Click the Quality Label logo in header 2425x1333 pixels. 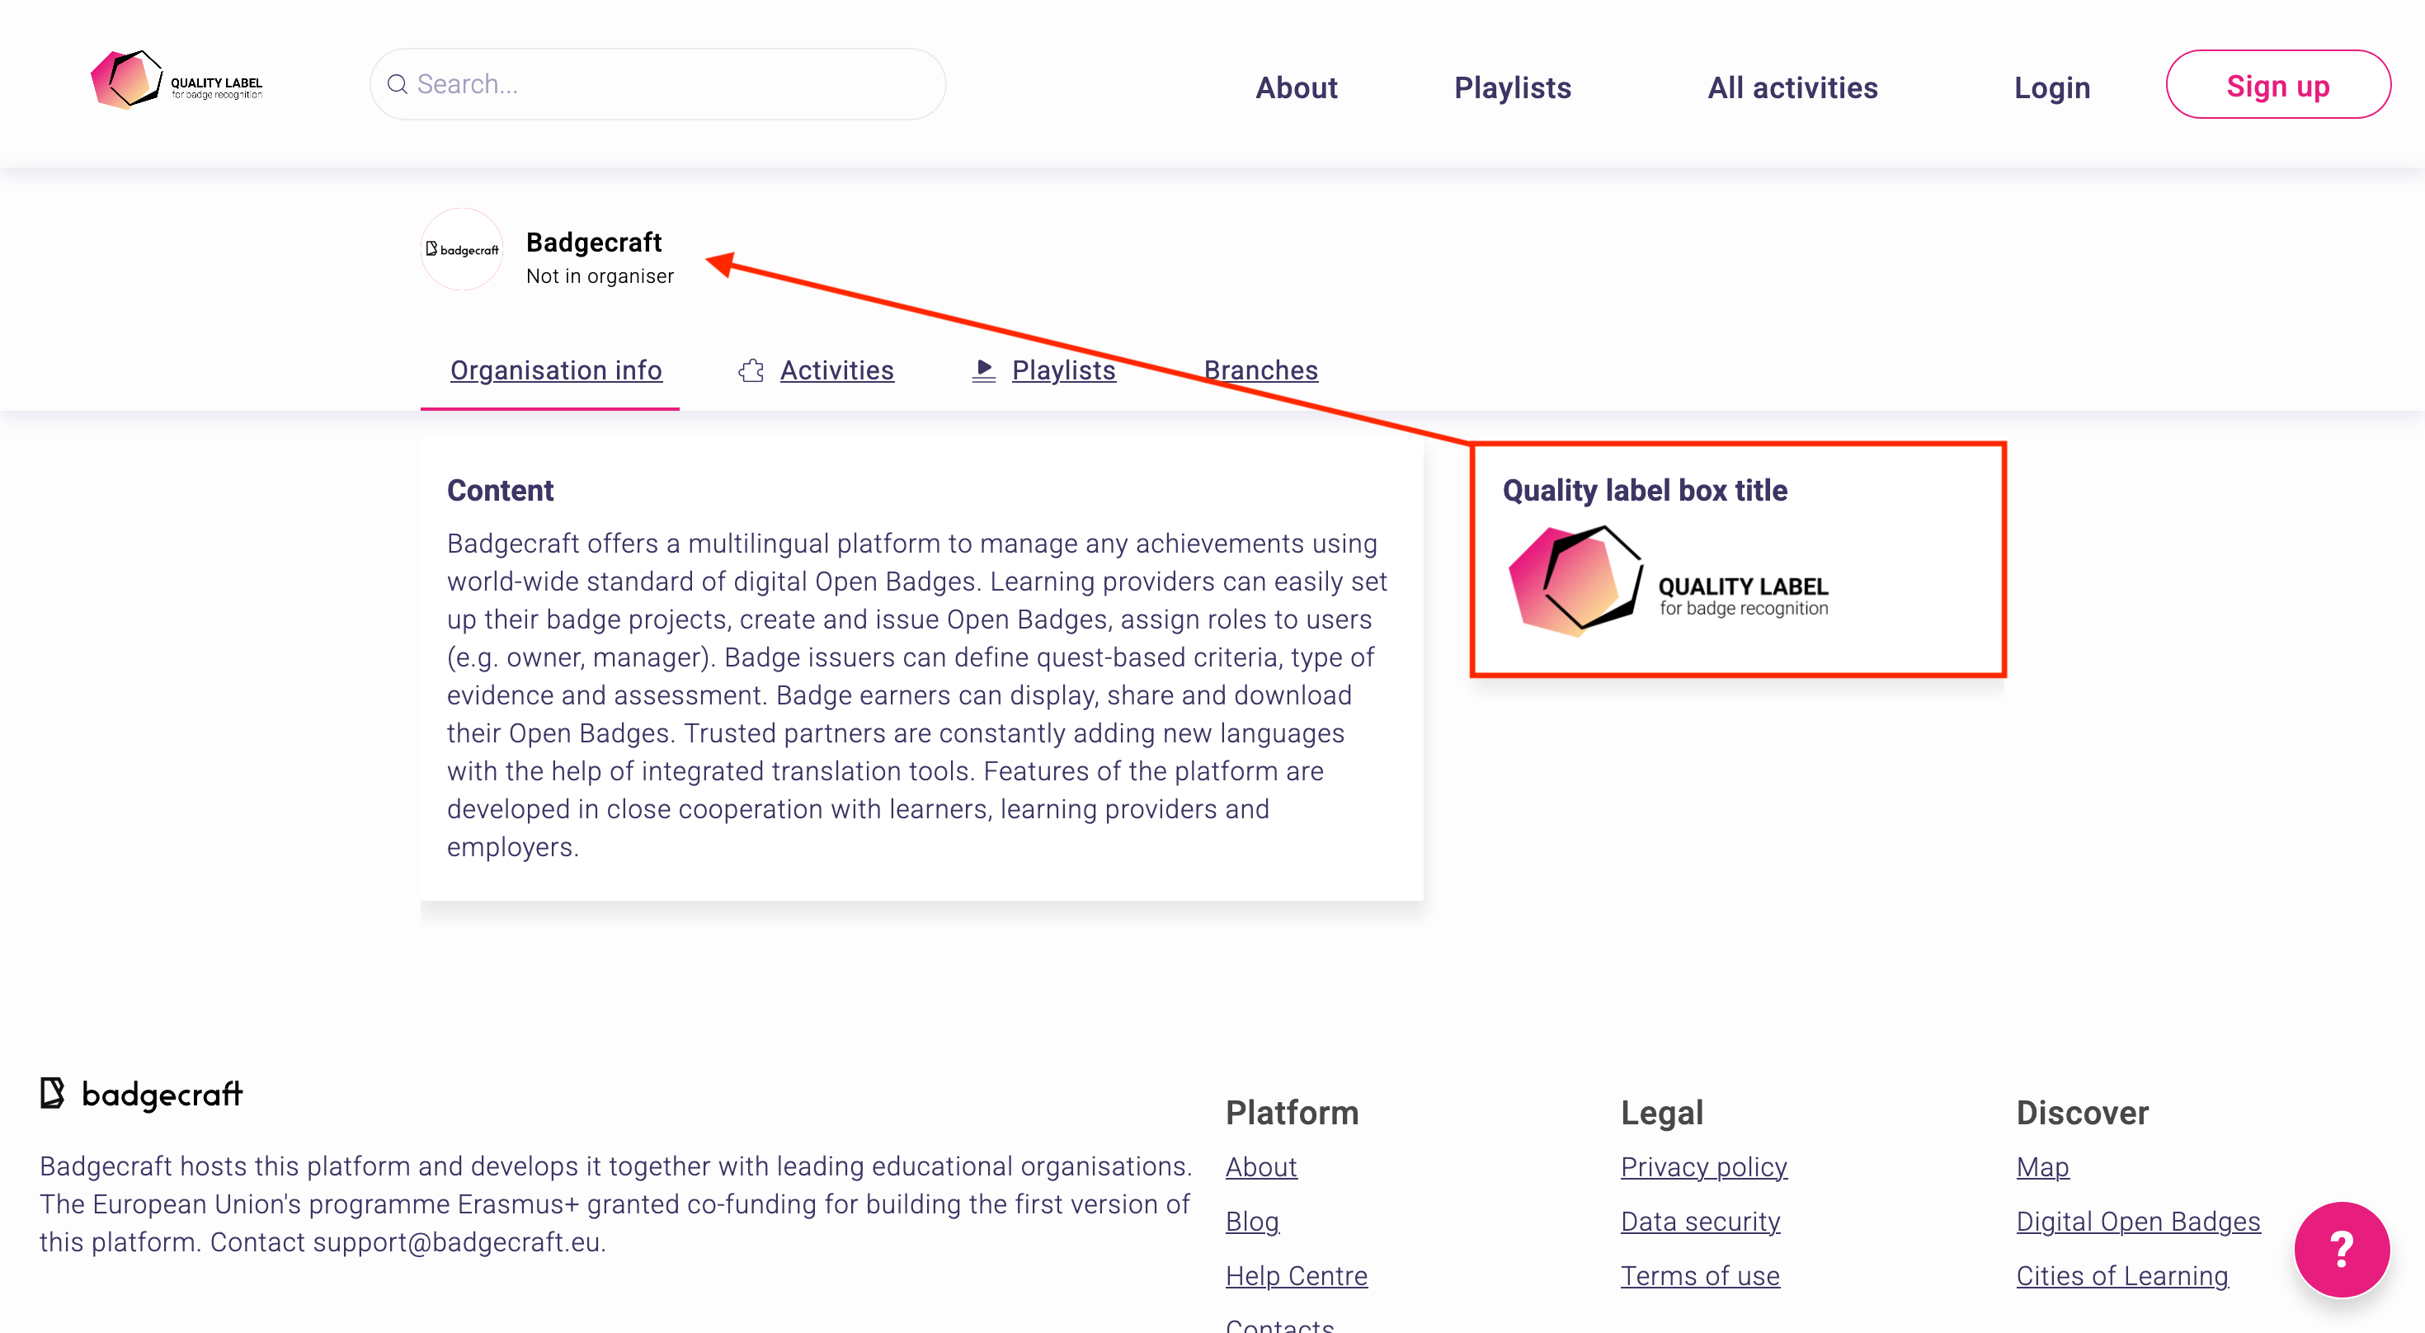pyautogui.click(x=175, y=82)
